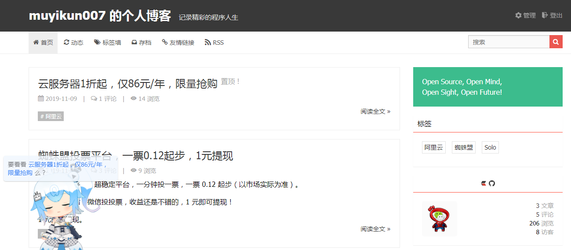Image resolution: width=571 pixels, height=250 pixels.
Task: Click the search magnifier button
Action: (x=556, y=42)
